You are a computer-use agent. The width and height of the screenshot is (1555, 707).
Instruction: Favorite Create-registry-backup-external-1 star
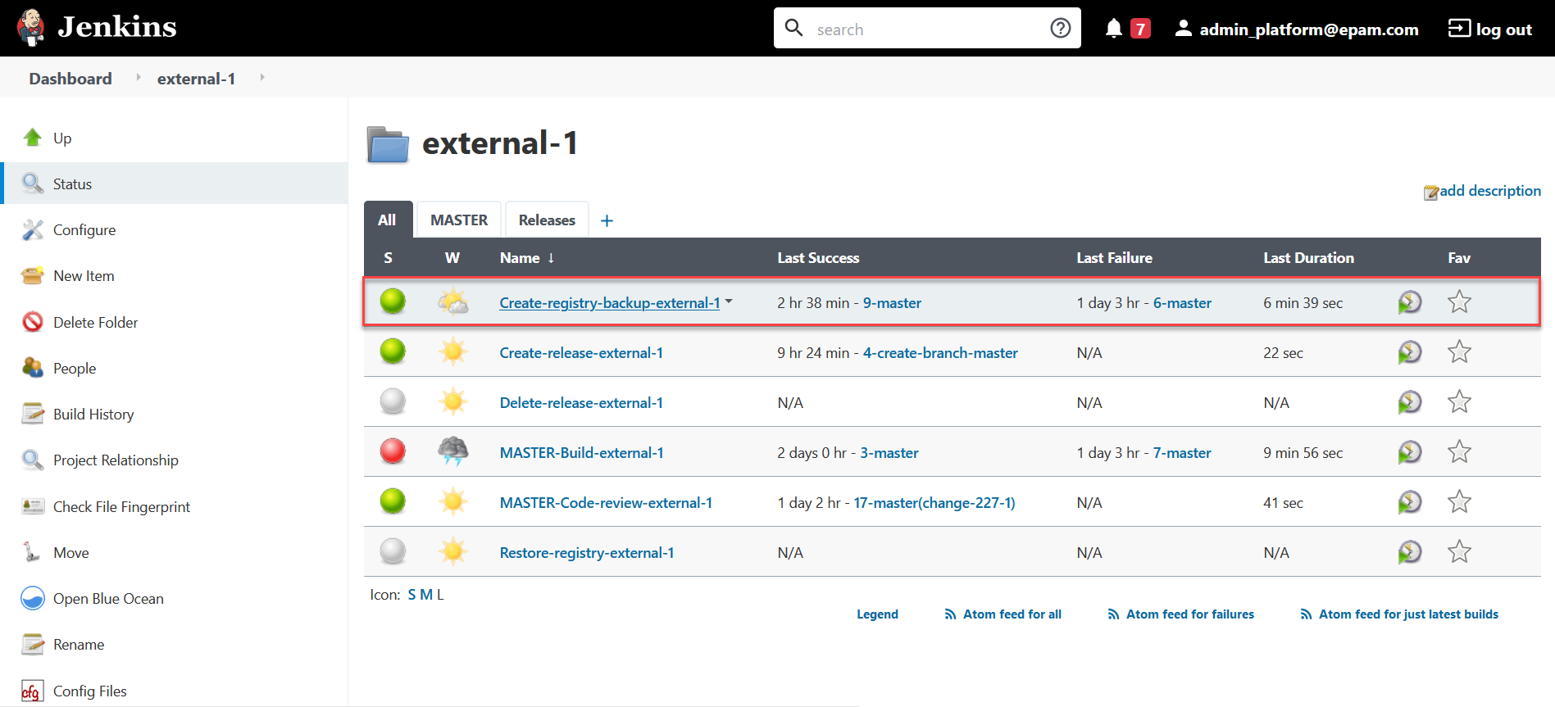pos(1459,302)
